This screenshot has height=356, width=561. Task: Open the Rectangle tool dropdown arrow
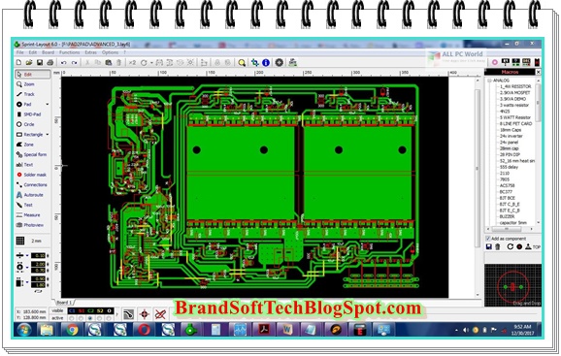tap(48, 135)
